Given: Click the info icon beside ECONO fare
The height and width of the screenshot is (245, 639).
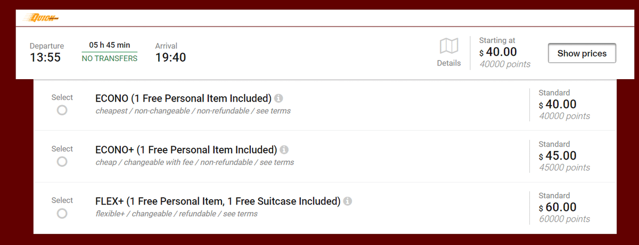Looking at the screenshot, I should tap(279, 98).
